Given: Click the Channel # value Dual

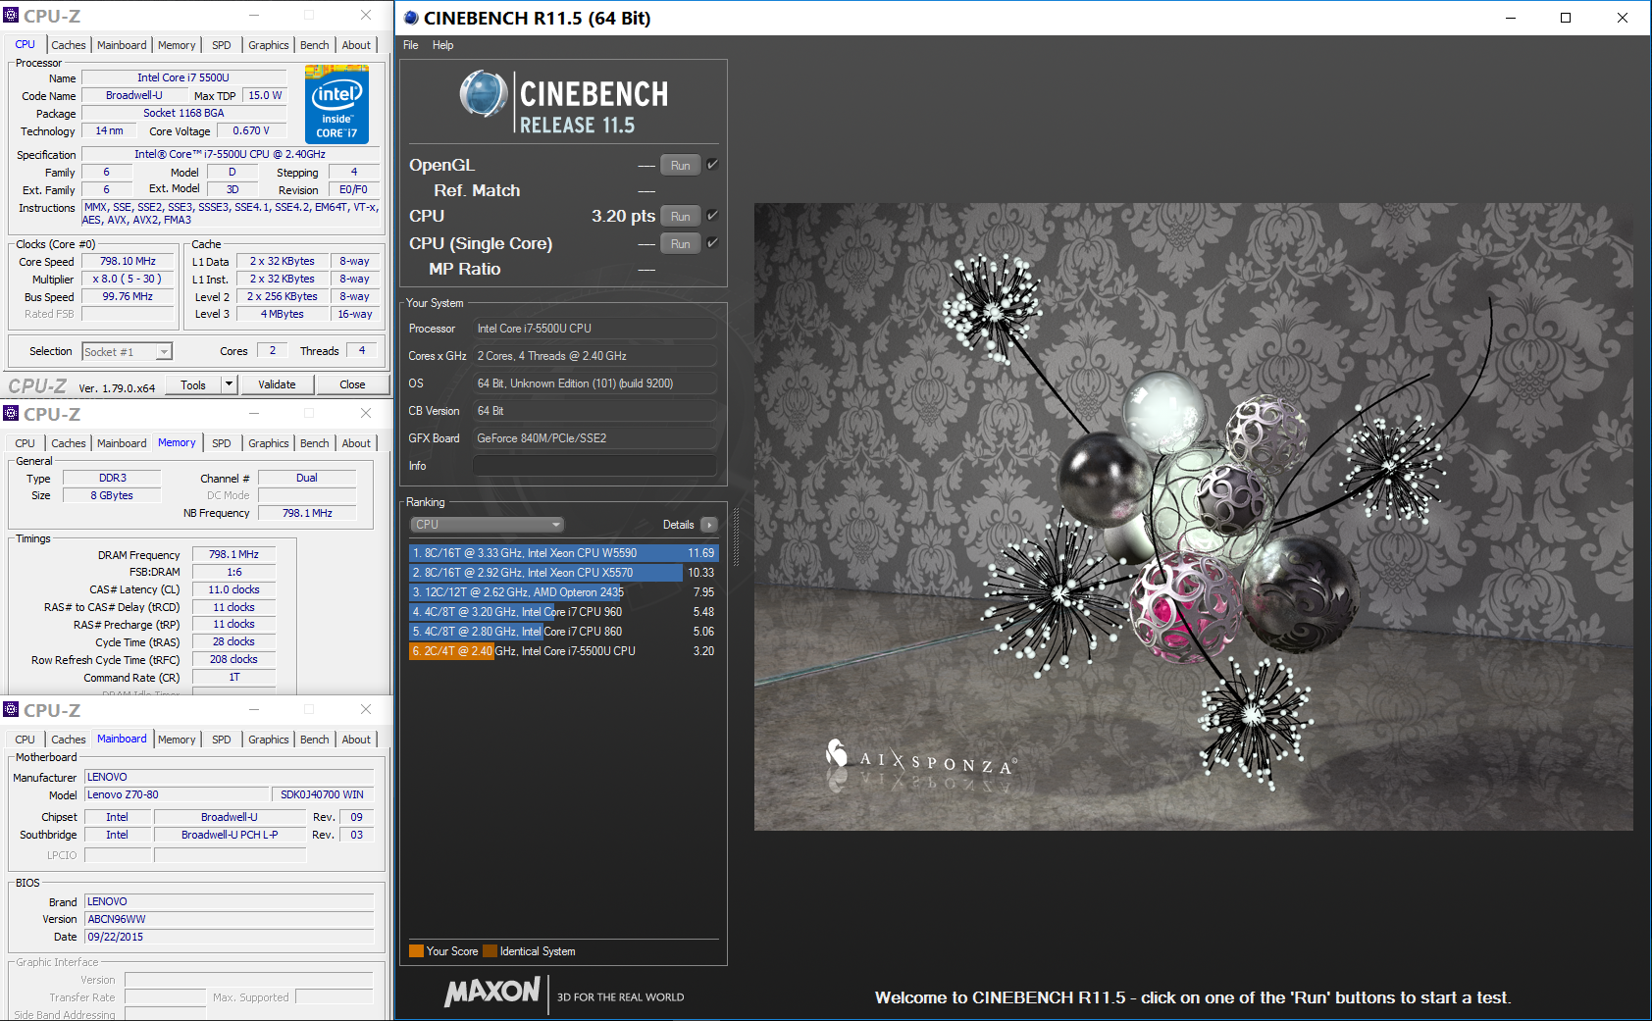Looking at the screenshot, I should click(307, 479).
